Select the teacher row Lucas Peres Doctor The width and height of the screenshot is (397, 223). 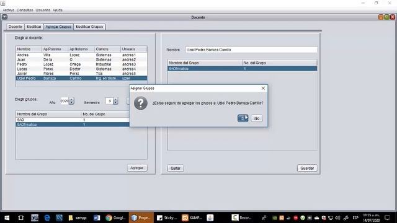[81, 69]
